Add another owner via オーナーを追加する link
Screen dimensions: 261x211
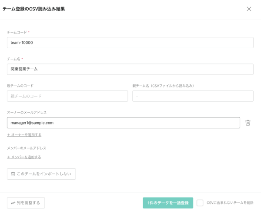pyautogui.click(x=26, y=135)
